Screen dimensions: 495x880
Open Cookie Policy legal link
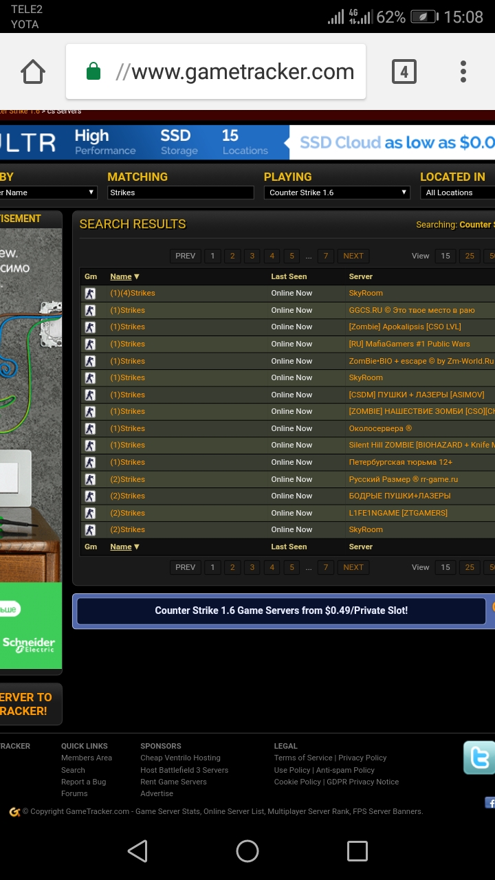(x=298, y=782)
